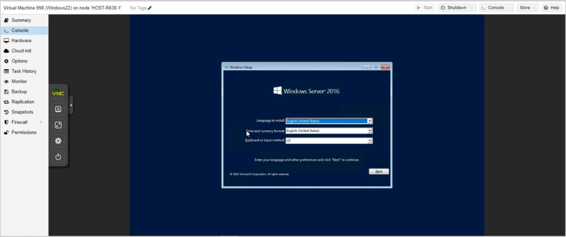Show extra keys in the noVNC panel
Screen dimensions: 566x237
[58, 109]
